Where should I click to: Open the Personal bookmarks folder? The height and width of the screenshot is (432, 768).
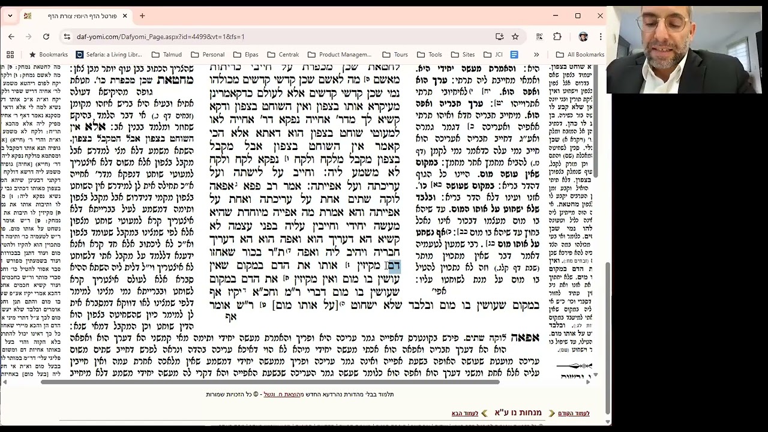207,55
